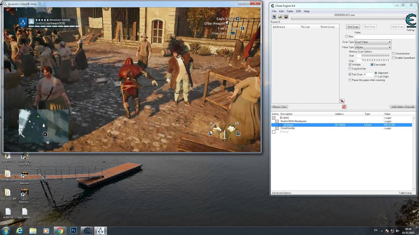Switch to Assassin's Creed taskbar icon

tap(100, 231)
